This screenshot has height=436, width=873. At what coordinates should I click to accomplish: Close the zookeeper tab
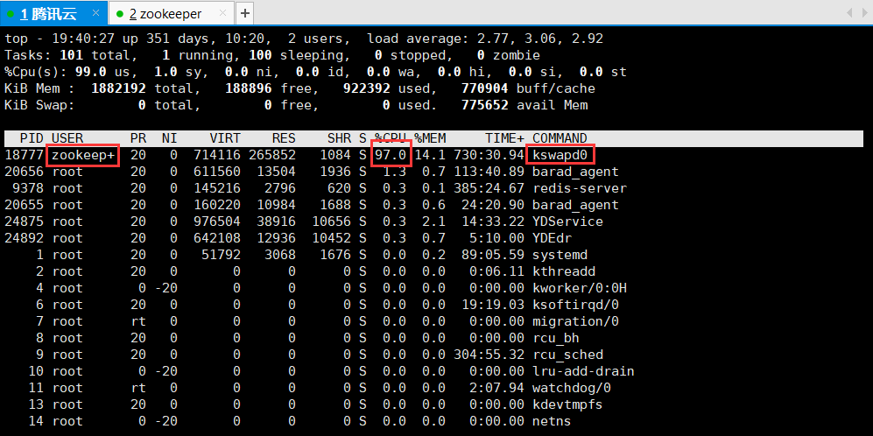coord(222,13)
